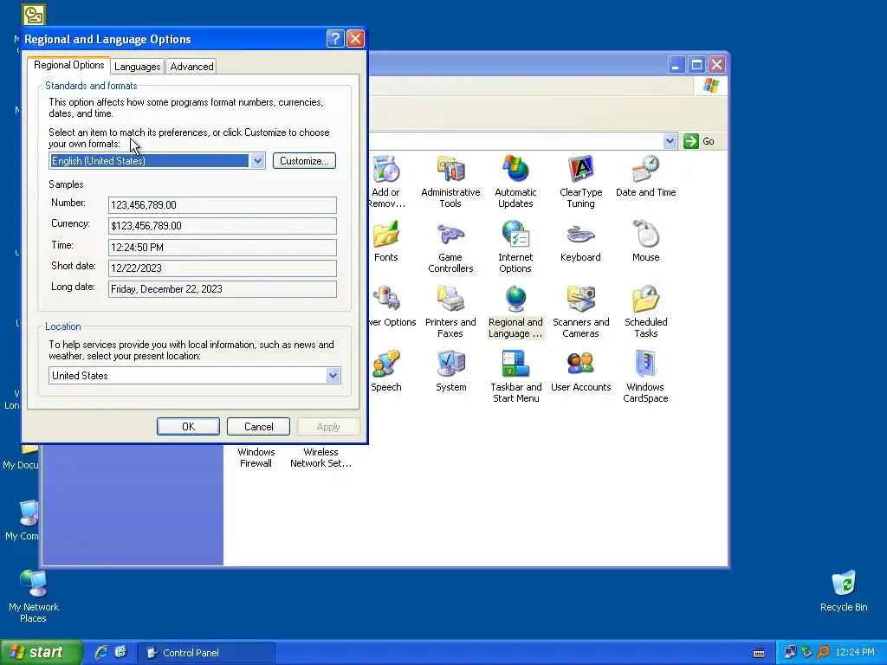
Task: Open Wireless Network Setup label
Action: (320, 457)
